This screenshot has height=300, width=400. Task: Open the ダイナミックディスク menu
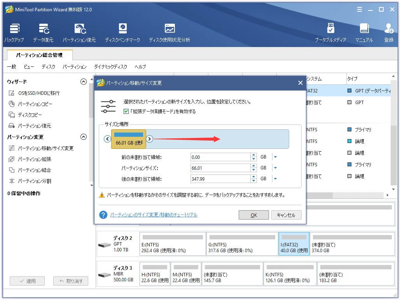[110, 67]
